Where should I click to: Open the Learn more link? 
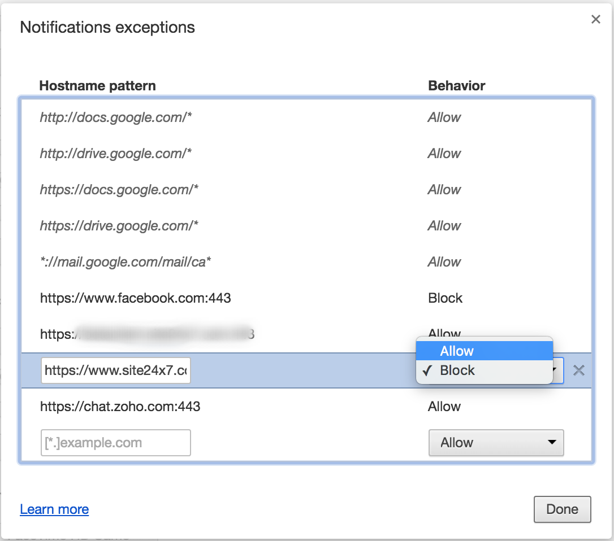(54, 509)
